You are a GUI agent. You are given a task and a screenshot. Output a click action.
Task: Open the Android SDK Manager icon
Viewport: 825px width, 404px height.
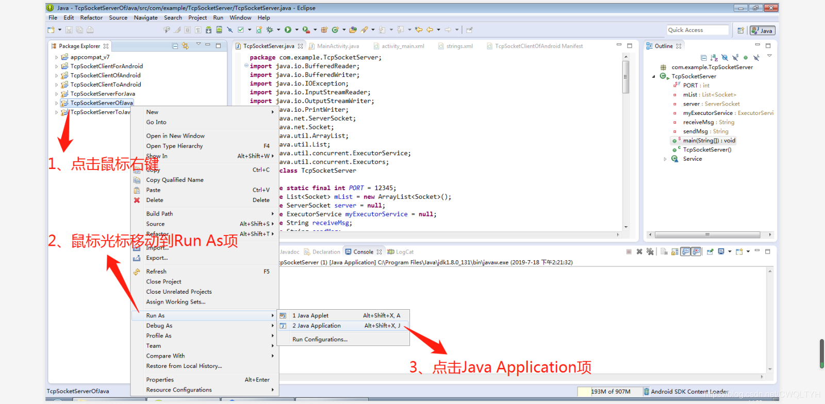pos(208,30)
